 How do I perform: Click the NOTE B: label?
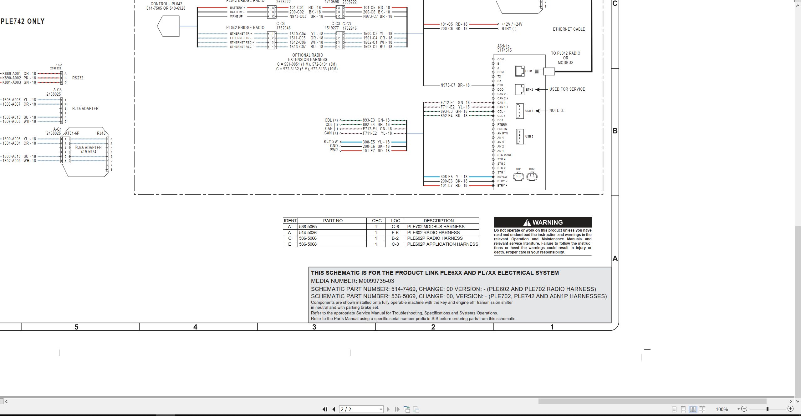pyautogui.click(x=557, y=111)
